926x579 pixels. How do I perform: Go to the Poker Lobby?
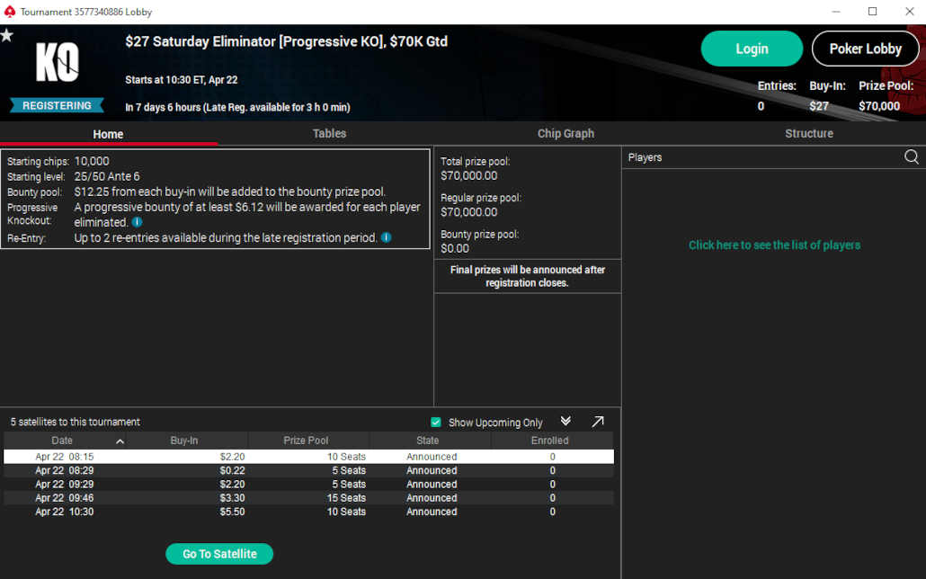point(865,49)
